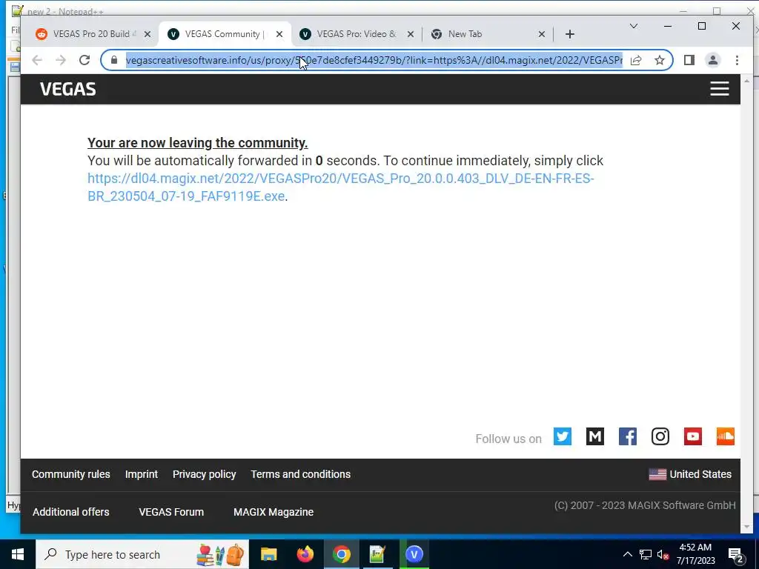759x569 pixels.
Task: Open the VEGAS Facebook page icon
Action: [x=627, y=436]
